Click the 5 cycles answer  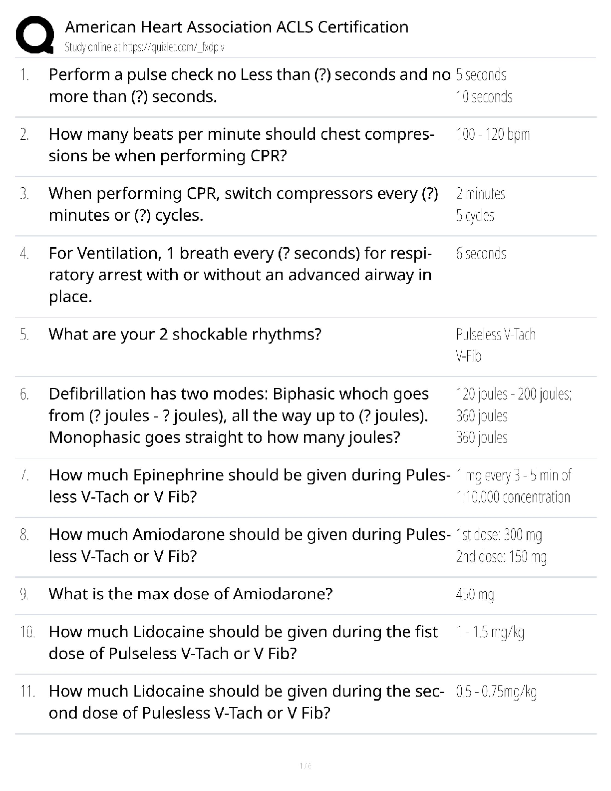pyautogui.click(x=475, y=216)
